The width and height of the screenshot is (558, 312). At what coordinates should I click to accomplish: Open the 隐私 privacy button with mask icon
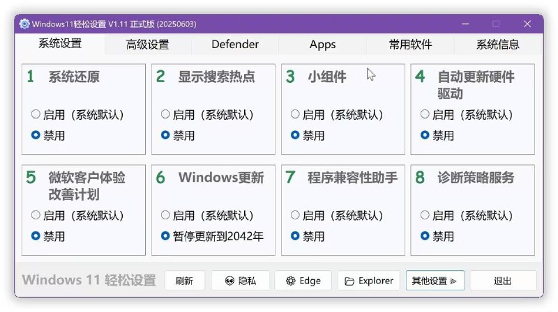[x=239, y=281]
